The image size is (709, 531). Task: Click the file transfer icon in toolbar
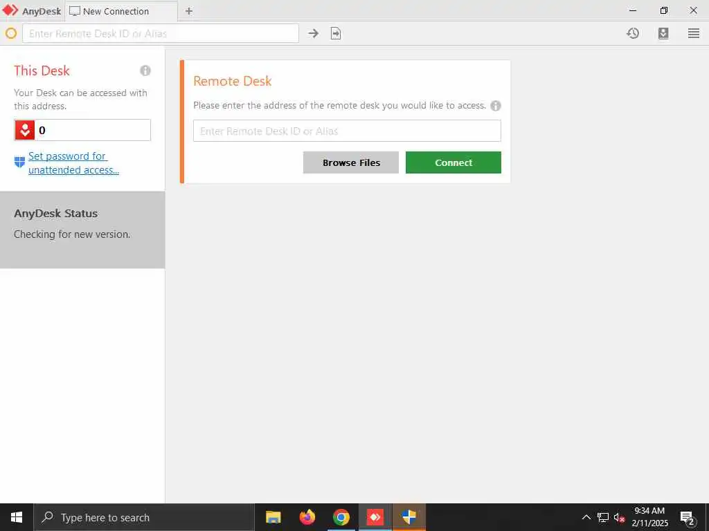pos(336,33)
